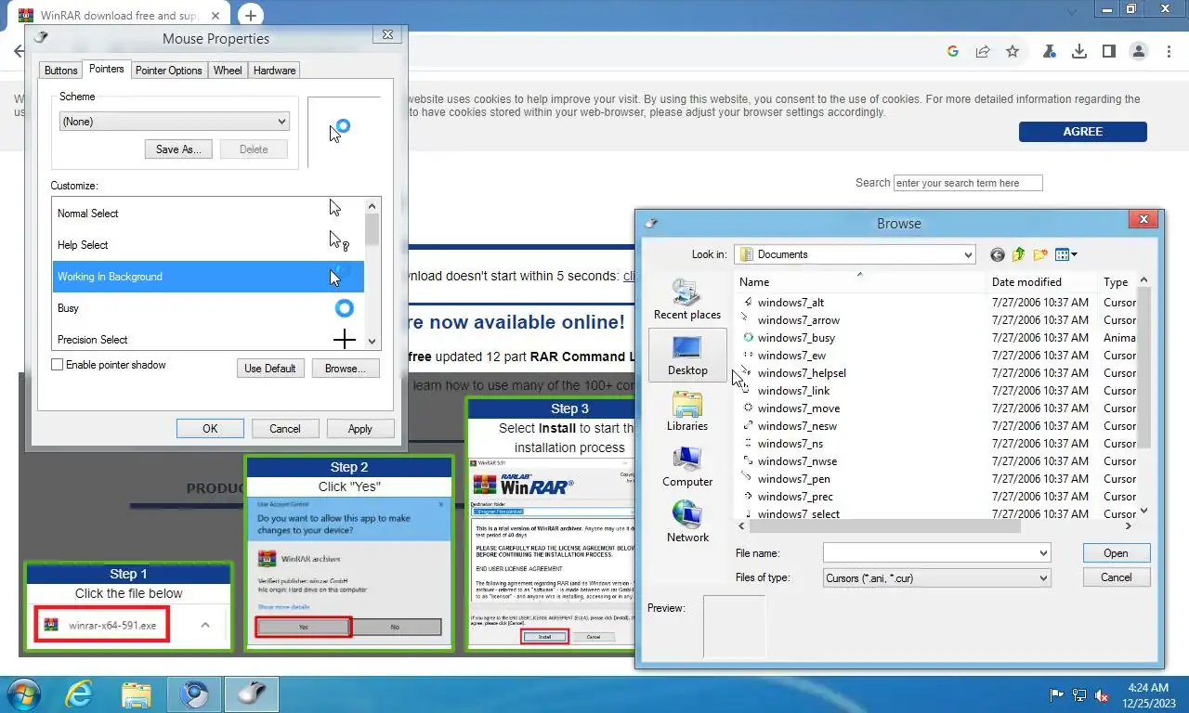Go back in the Browse dialog toolbar
The width and height of the screenshot is (1189, 713).
coord(998,254)
